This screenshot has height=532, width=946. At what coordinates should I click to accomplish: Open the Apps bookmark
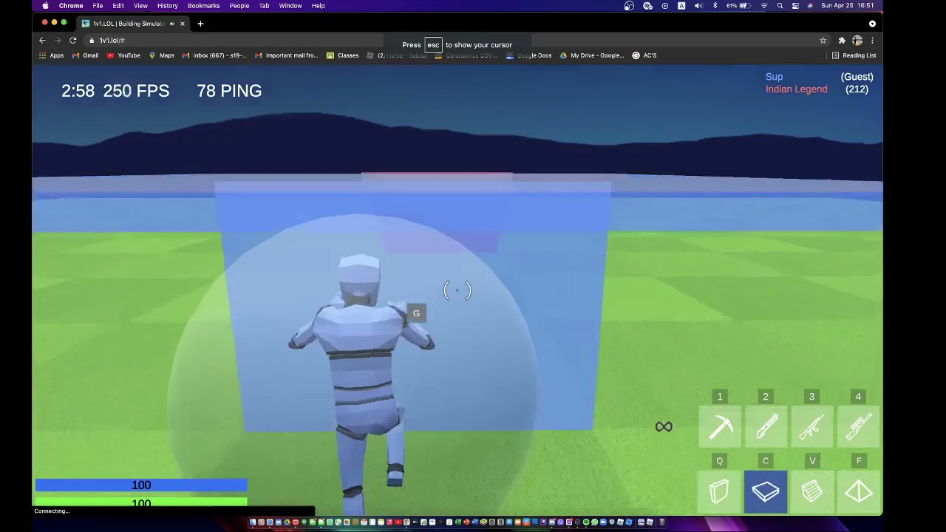point(51,55)
